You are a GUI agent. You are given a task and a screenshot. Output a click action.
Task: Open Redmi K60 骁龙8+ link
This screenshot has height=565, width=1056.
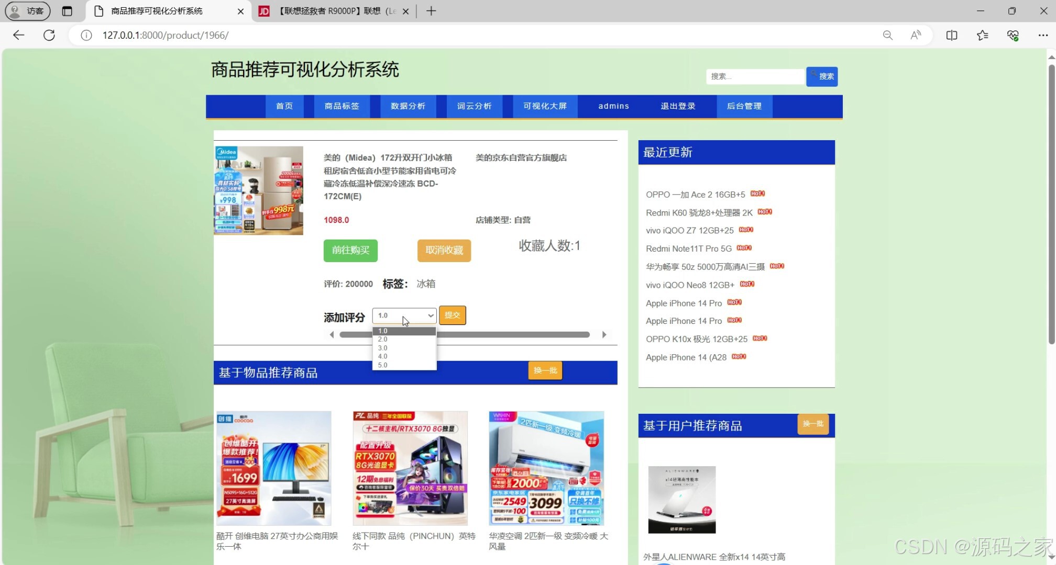(699, 213)
